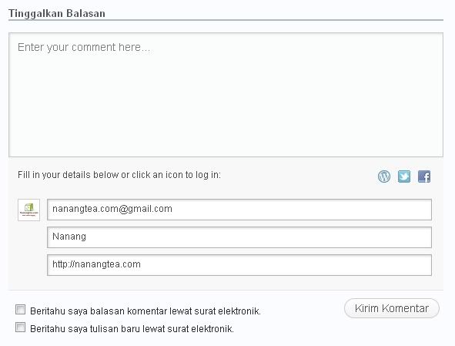
Task: Submit with the Kirim Komentar button
Action: pyautogui.click(x=392, y=308)
